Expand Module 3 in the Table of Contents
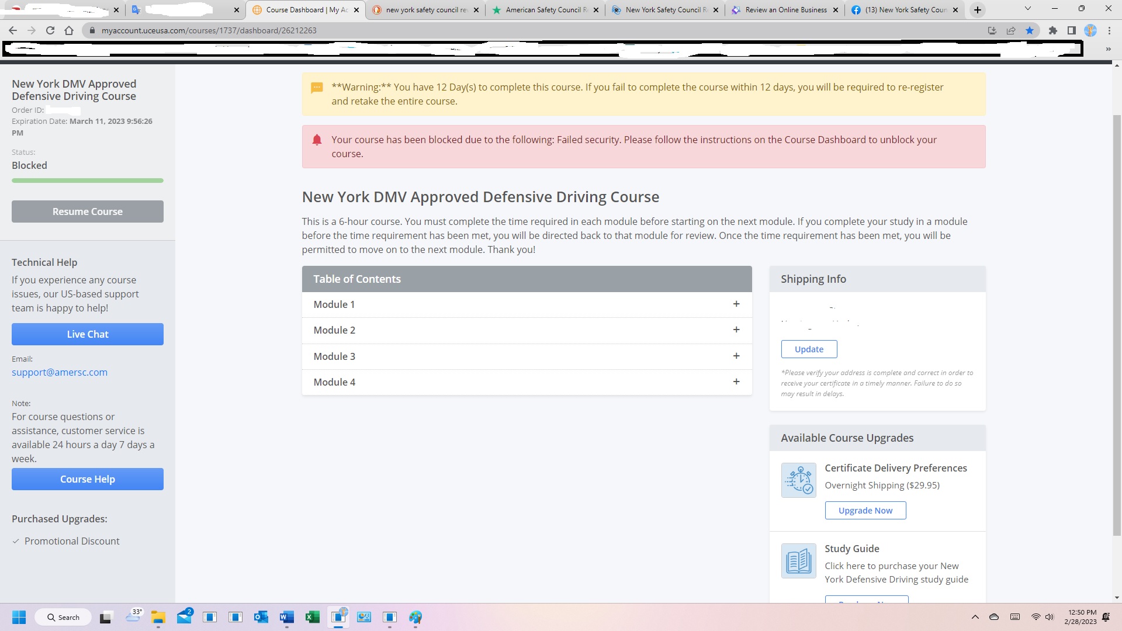 point(736,356)
